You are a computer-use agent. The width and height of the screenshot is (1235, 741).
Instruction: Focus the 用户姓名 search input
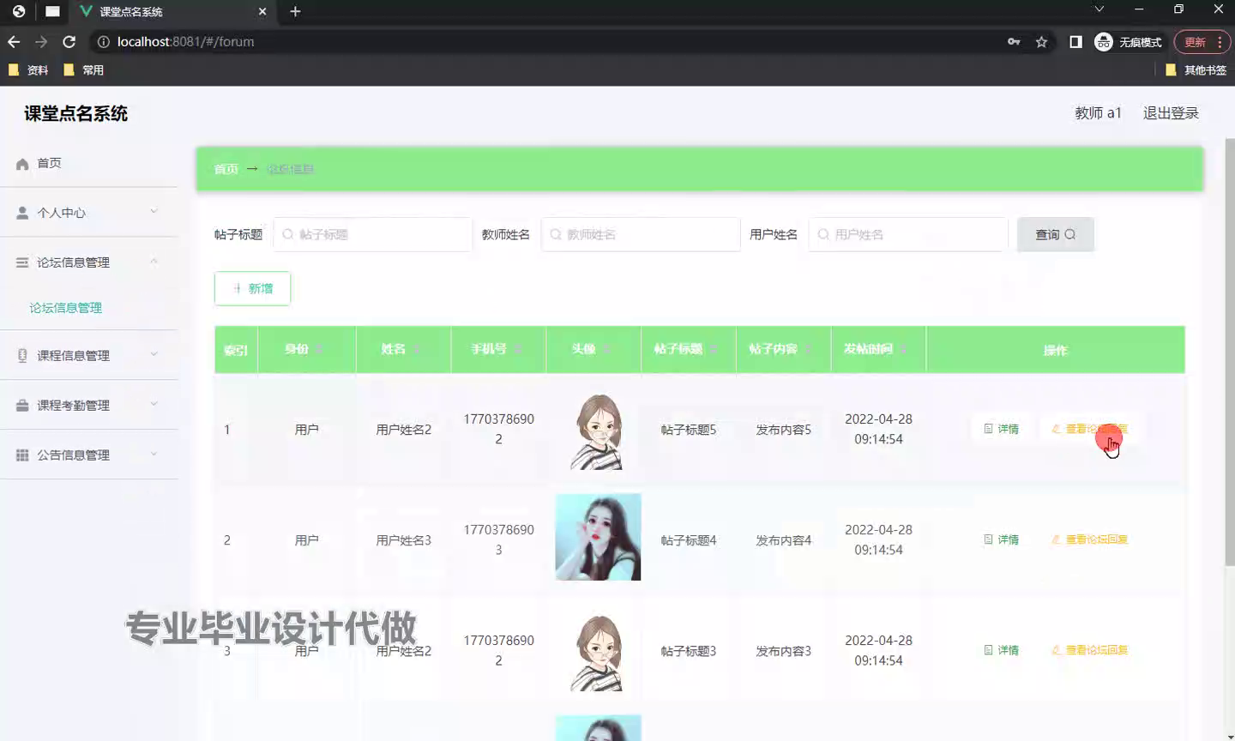point(908,234)
